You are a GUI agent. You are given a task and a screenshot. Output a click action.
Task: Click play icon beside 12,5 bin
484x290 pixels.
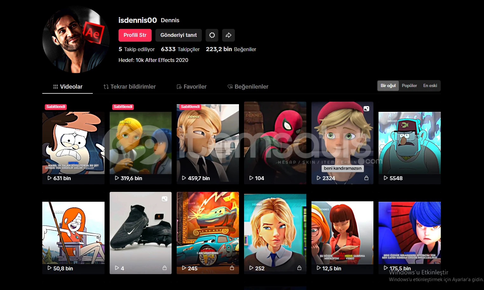pyautogui.click(x=319, y=268)
